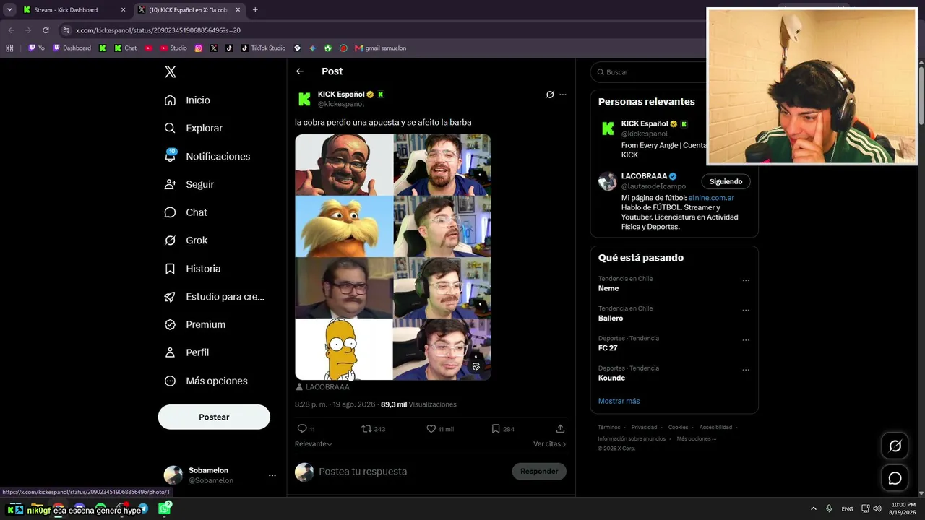Reload the page
Image resolution: width=925 pixels, height=520 pixels.
click(46, 30)
